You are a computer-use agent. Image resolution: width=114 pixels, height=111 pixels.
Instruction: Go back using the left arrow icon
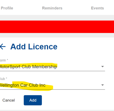3,47
